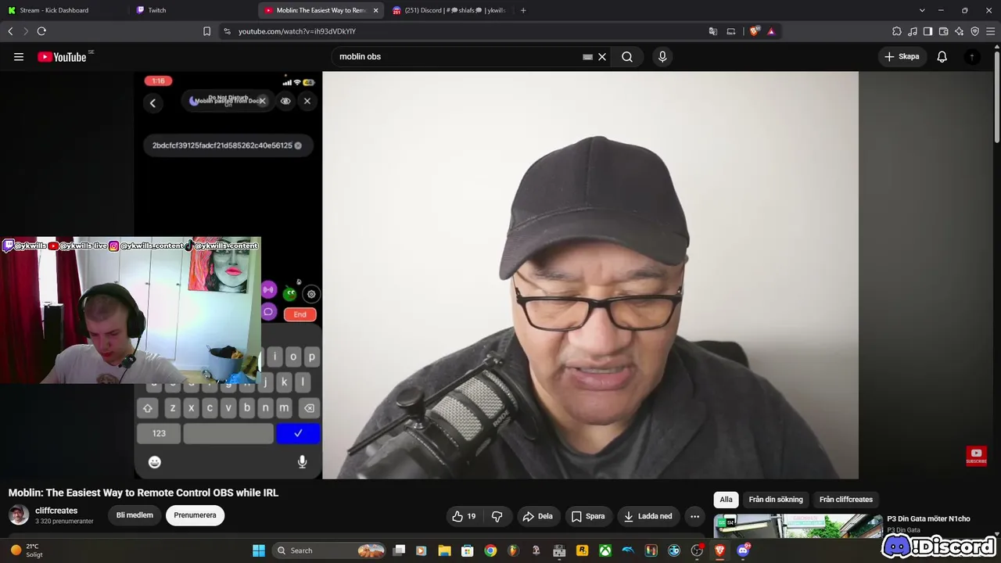
Task: Click the youtube.com address bar URL
Action: pyautogui.click(x=297, y=31)
